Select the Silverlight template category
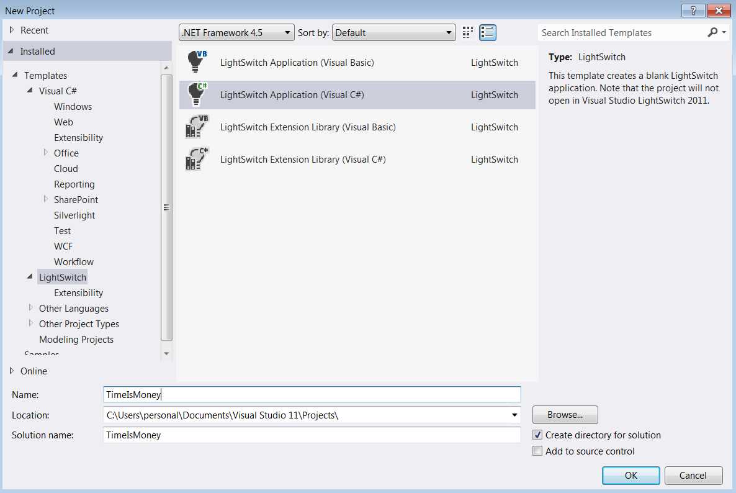 [x=74, y=215]
